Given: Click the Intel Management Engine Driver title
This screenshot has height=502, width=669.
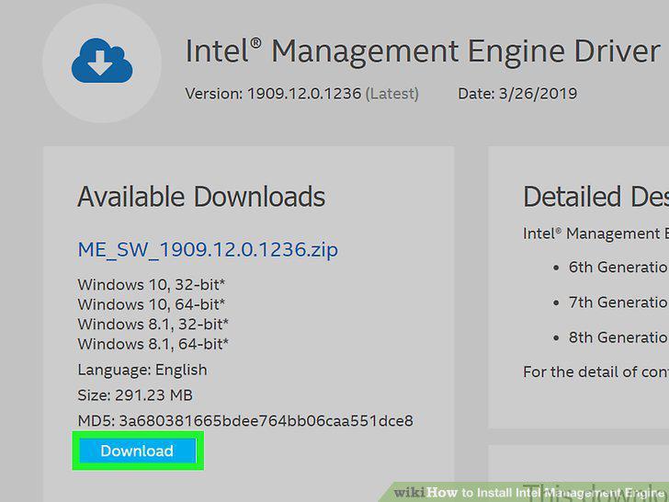Looking at the screenshot, I should pyautogui.click(x=423, y=51).
